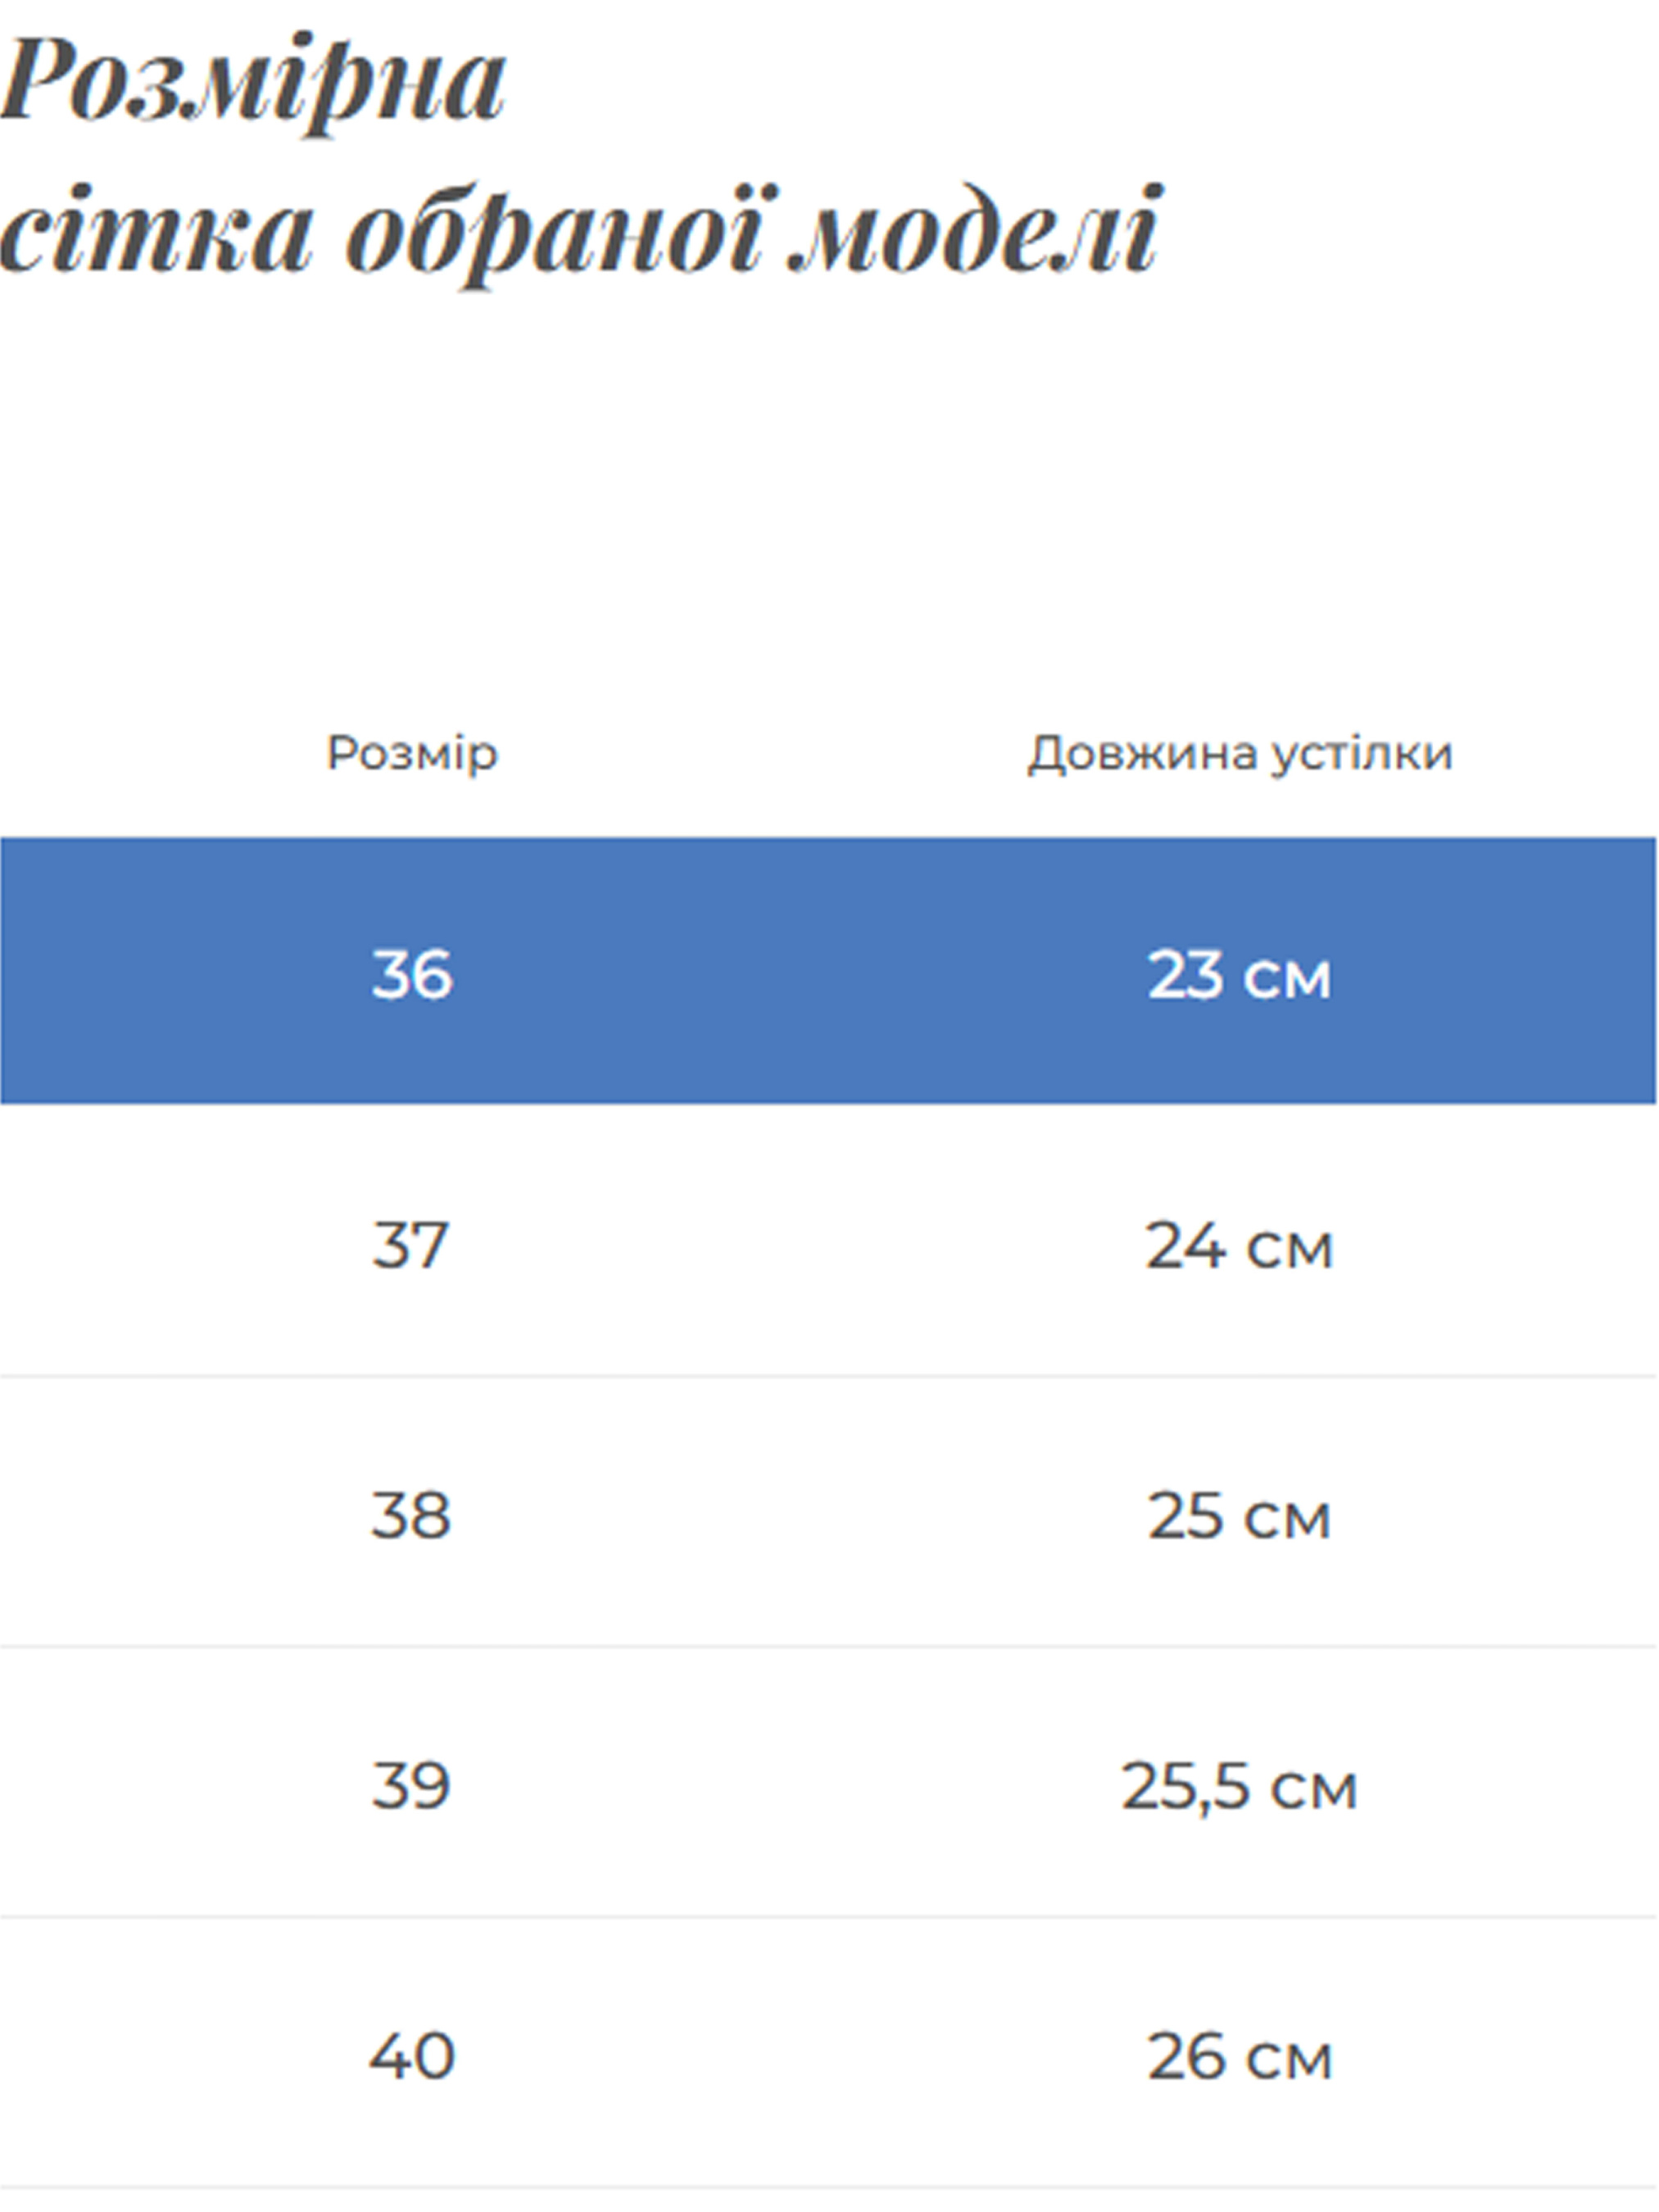This screenshot has width=1659, height=2212.
Task: Click the 26 см insole length
Action: pyautogui.click(x=1239, y=2058)
